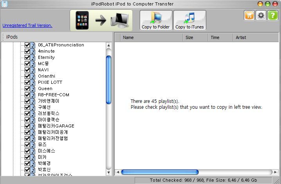The image size is (281, 184).
Task: Click the playlist icon next to 구혜선
Action: pos(33,108)
